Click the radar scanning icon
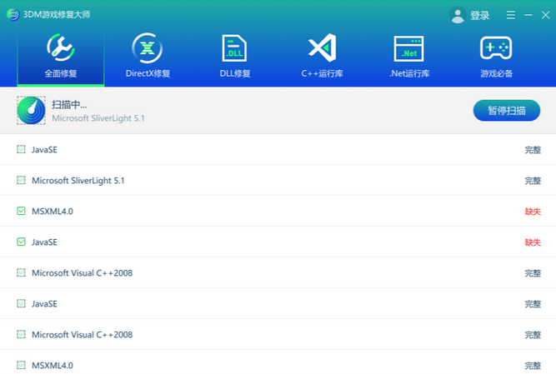The image size is (556, 374). click(x=31, y=111)
